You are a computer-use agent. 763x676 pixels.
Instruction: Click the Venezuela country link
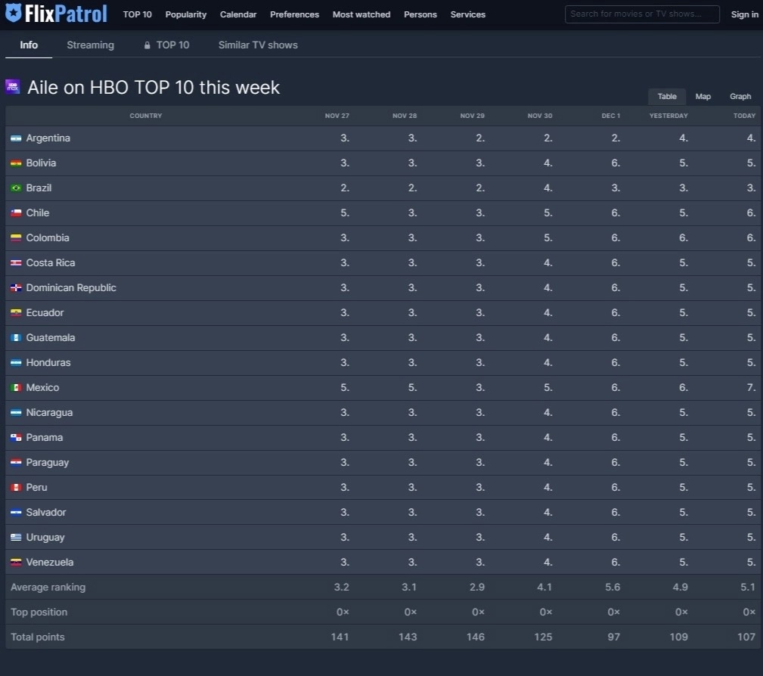[50, 563]
